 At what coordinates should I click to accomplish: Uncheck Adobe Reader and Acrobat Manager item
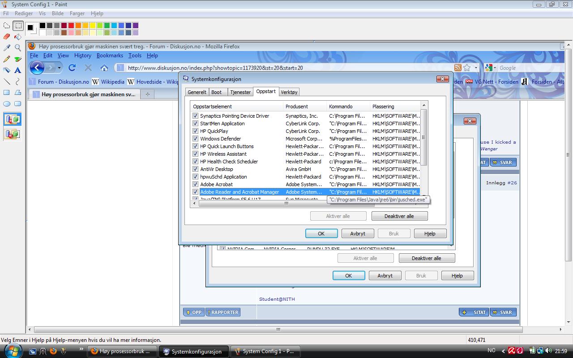pyautogui.click(x=195, y=192)
